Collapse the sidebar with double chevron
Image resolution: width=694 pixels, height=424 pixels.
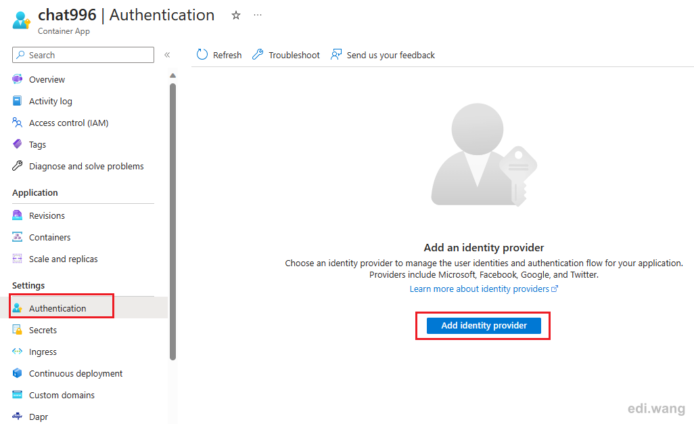pyautogui.click(x=167, y=55)
